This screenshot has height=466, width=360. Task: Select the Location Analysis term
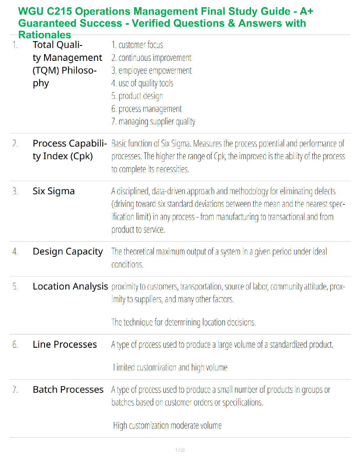coord(70,287)
